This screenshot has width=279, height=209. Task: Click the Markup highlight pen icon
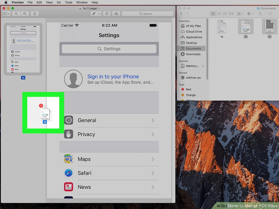click(94, 14)
